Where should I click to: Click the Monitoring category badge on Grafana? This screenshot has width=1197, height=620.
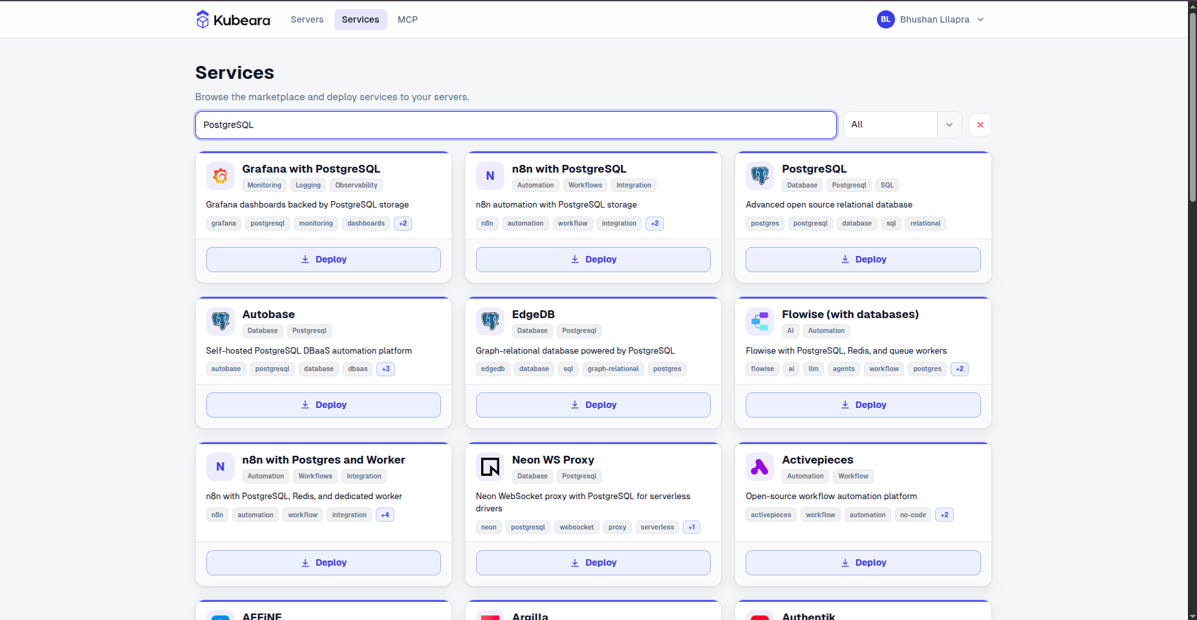pyautogui.click(x=264, y=186)
